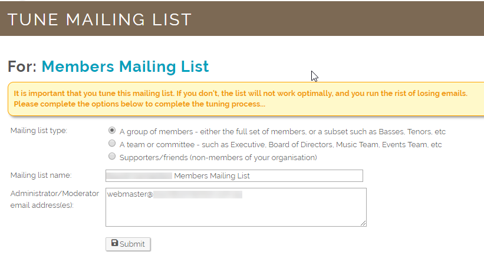Image resolution: width=484 pixels, height=262 pixels.
Task: Click inside the Administrator/Moderator email textarea
Action: [x=236, y=207]
